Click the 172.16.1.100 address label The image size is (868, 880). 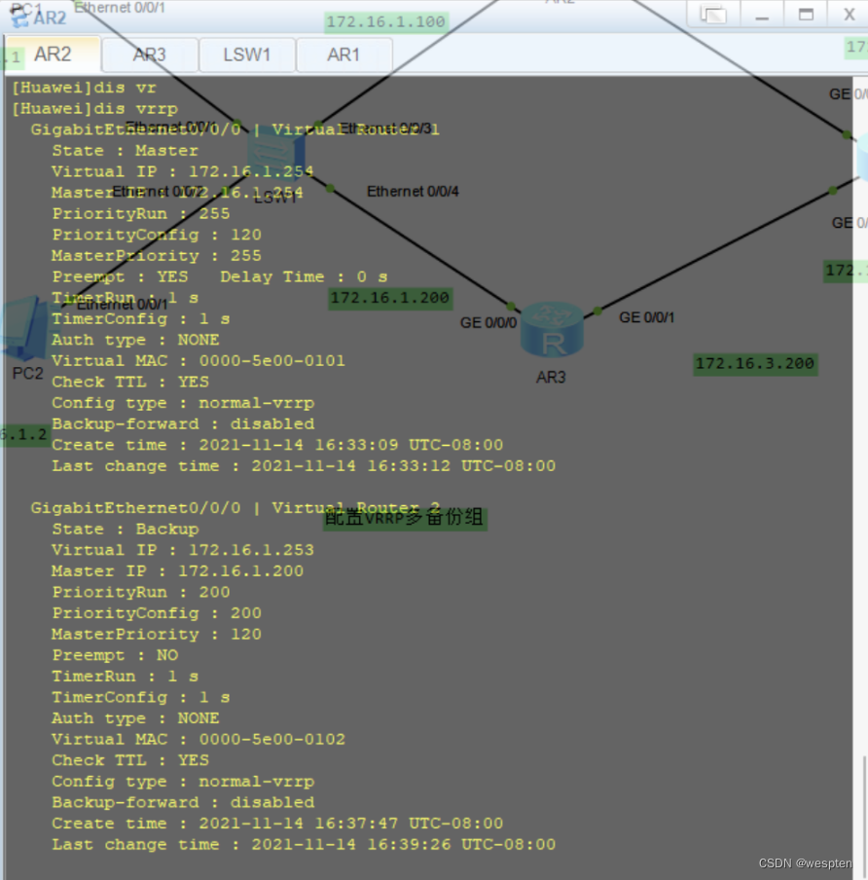click(386, 21)
